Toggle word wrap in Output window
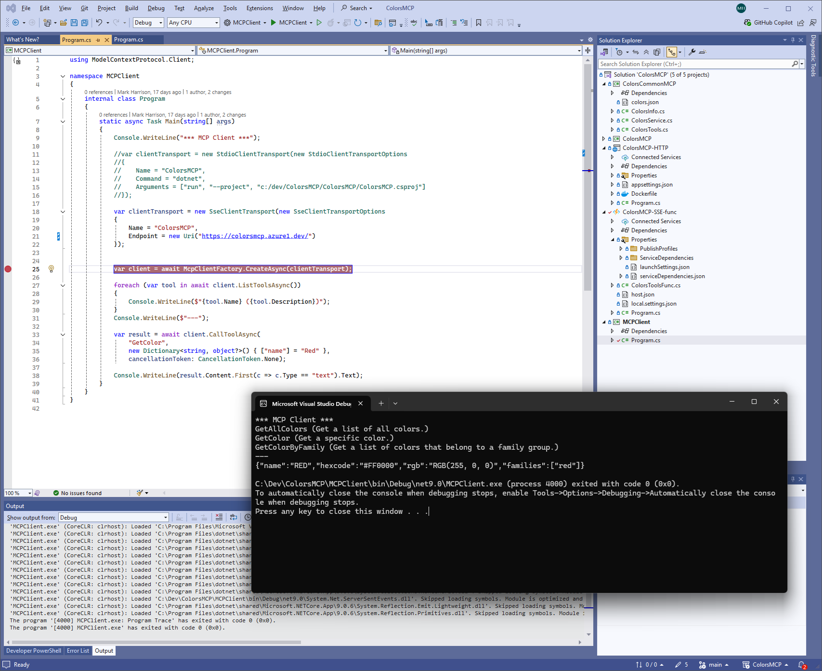822x671 pixels. point(234,517)
